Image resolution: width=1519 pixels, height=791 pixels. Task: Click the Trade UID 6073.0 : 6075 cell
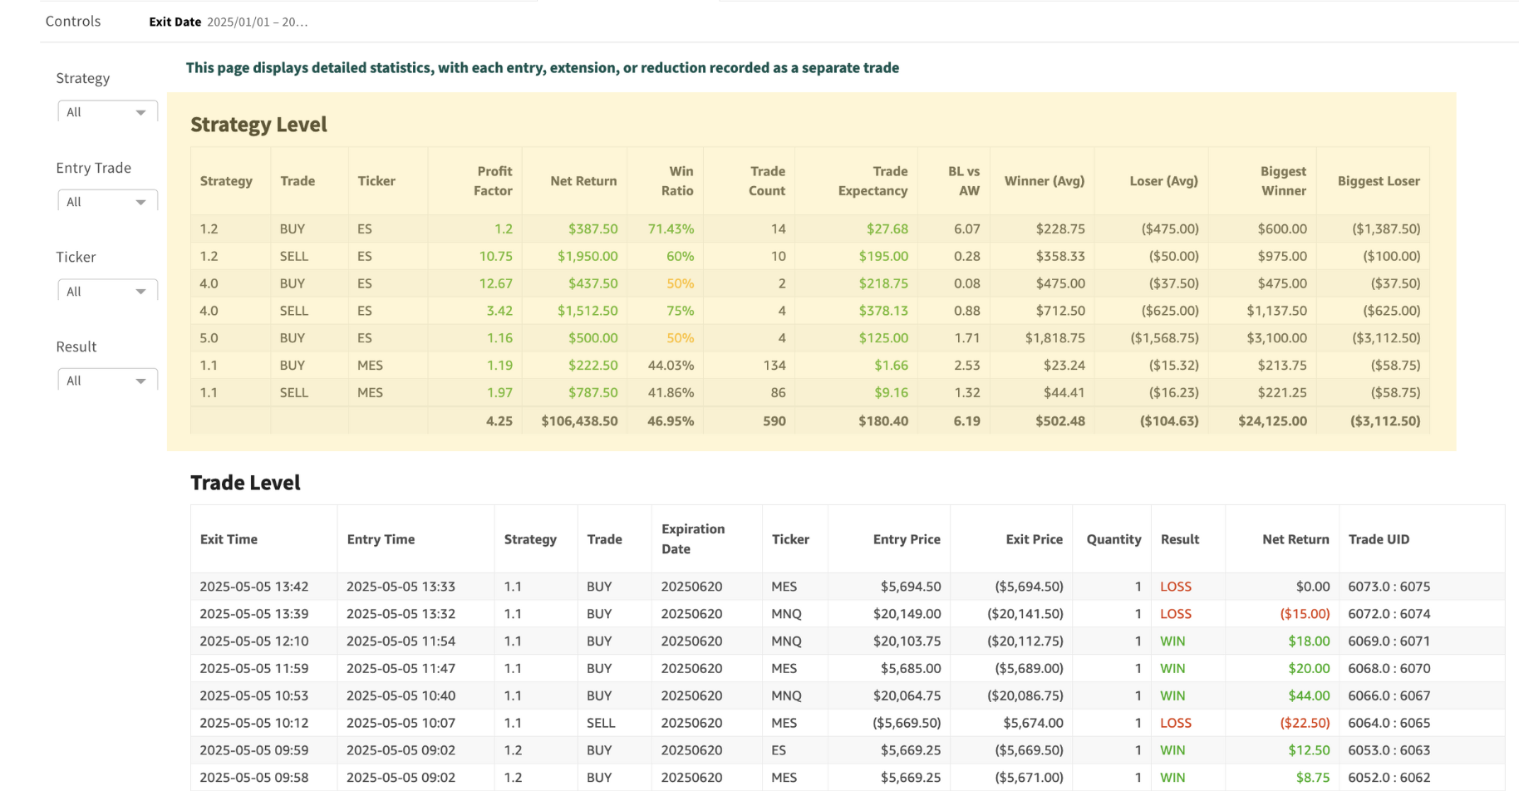(1389, 587)
